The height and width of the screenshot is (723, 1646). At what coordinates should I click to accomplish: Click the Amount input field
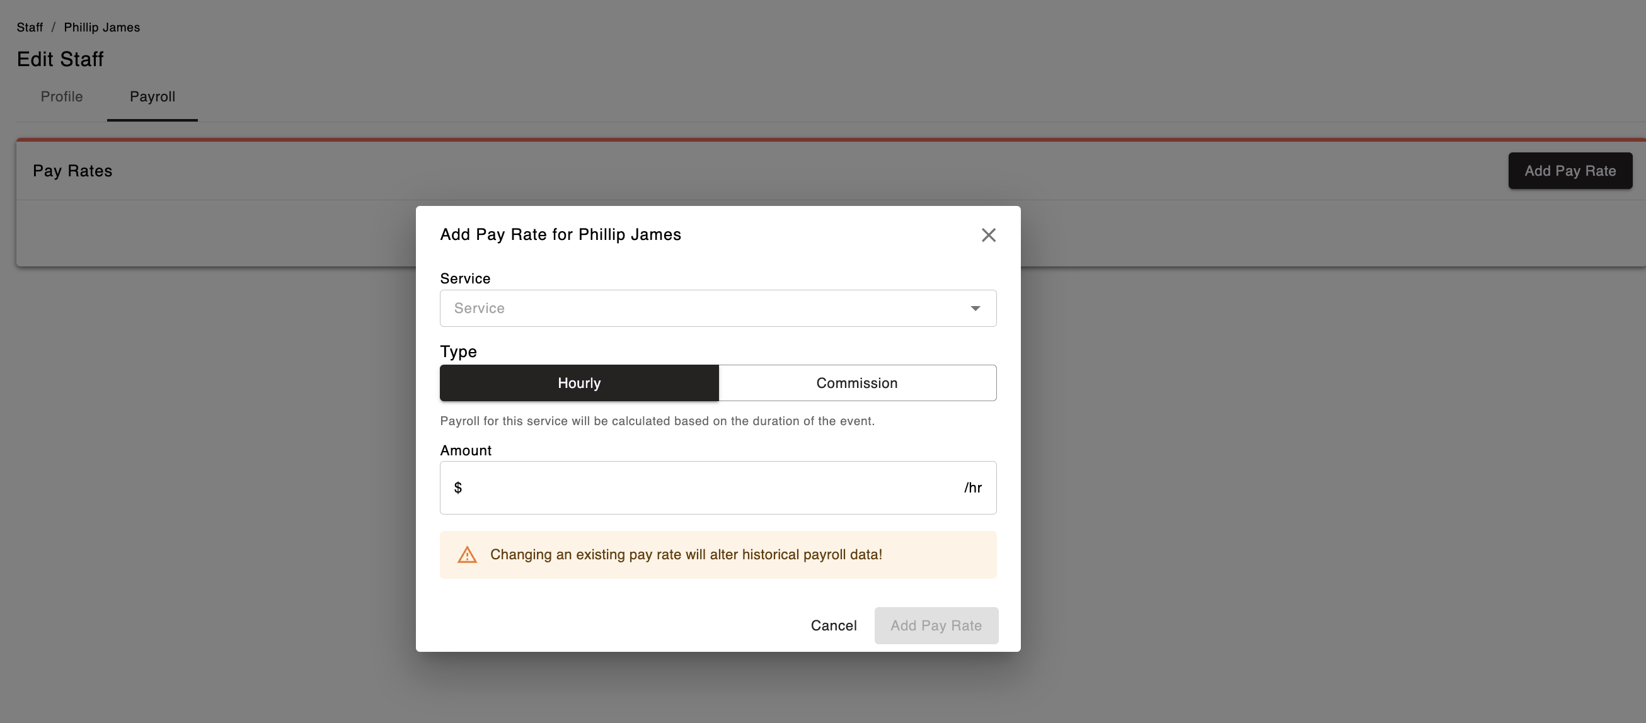point(710,488)
